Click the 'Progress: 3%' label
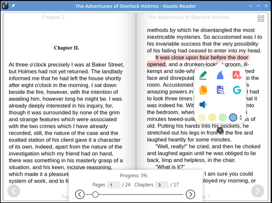Image resolution: width=272 pixels, height=203 pixels. coord(134,176)
